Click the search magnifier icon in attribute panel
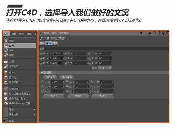Screen dimensions: 175x133 (155, 33)
